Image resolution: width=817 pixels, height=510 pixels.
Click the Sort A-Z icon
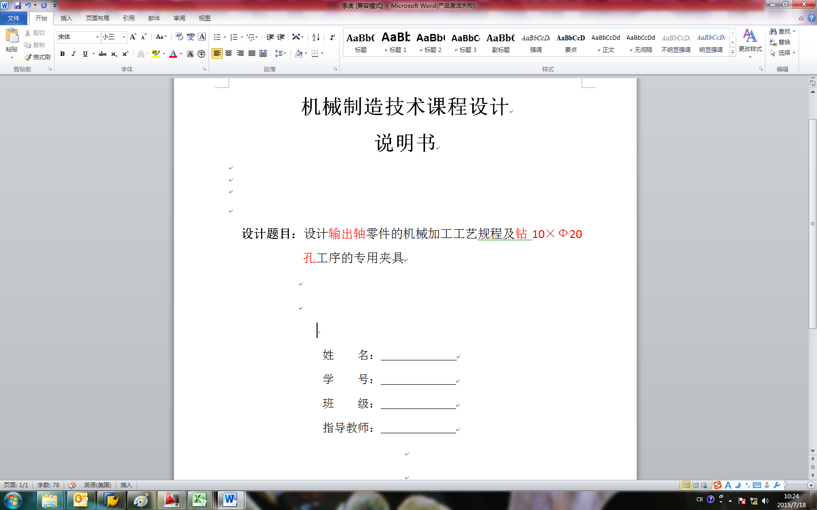click(316, 37)
